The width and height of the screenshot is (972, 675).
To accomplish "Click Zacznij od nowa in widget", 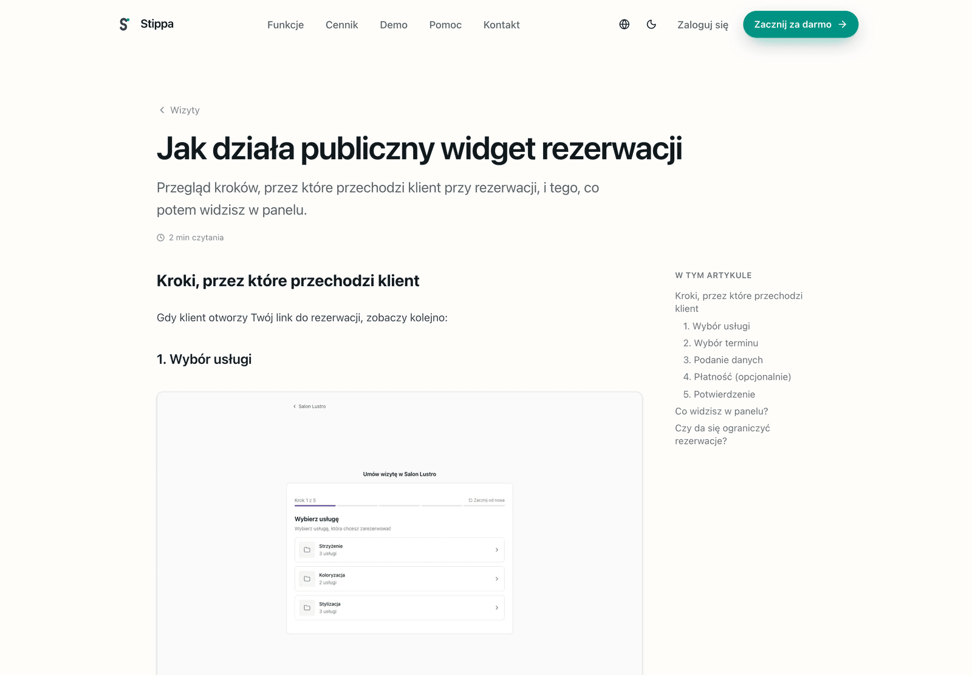I will click(487, 500).
